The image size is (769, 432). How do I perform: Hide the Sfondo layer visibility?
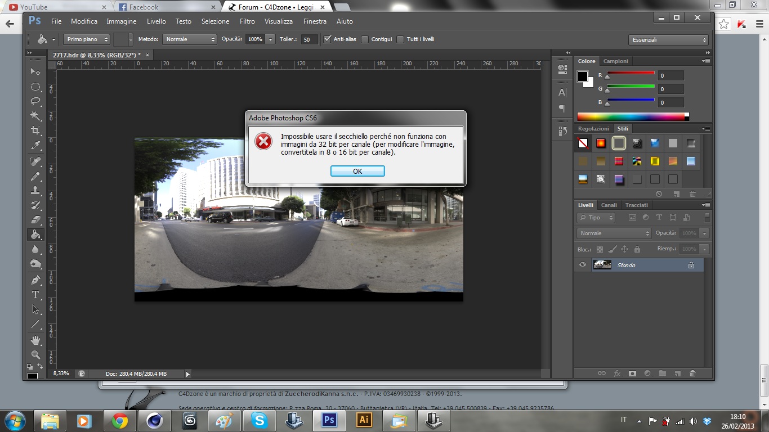[x=583, y=265]
